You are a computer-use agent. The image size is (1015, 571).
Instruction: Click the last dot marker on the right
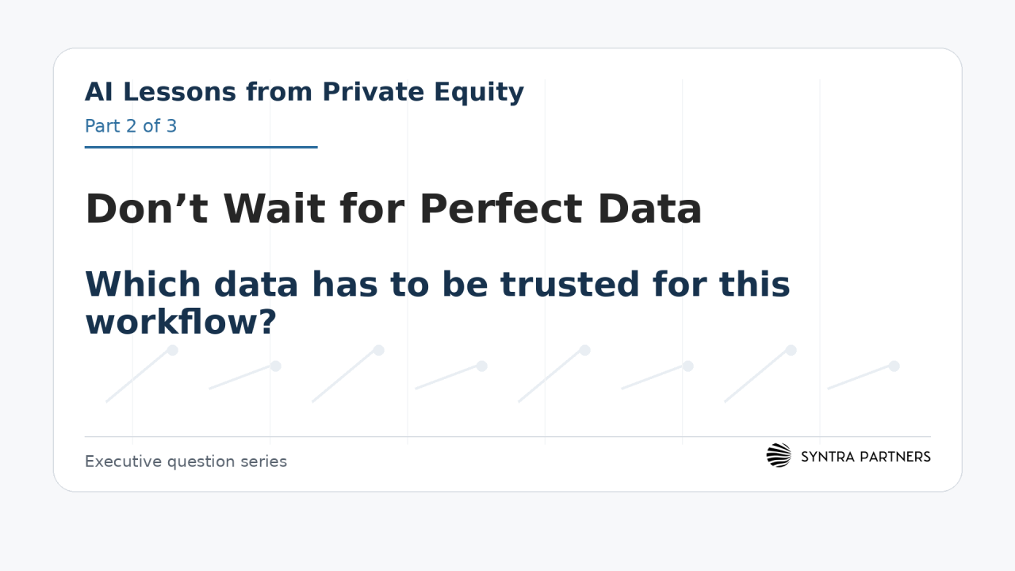coord(894,366)
